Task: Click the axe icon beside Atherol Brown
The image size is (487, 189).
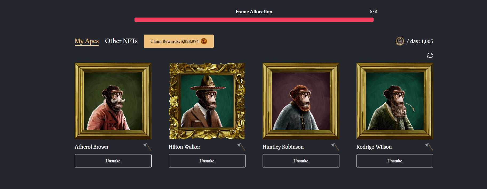Action: click(148, 147)
